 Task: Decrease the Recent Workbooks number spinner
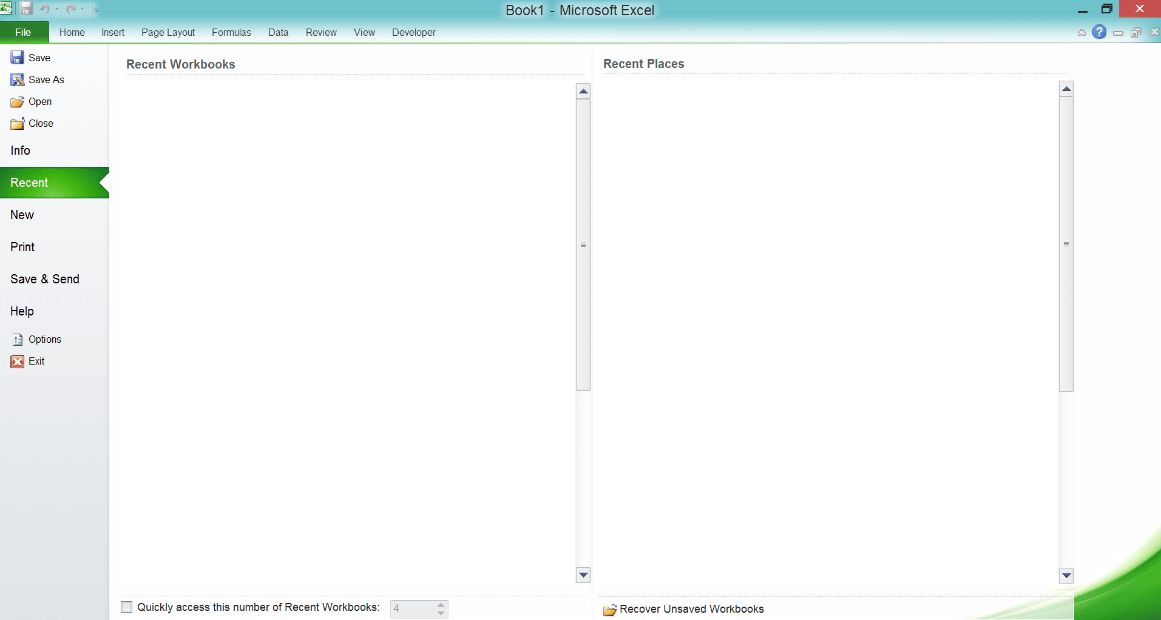[441, 613]
